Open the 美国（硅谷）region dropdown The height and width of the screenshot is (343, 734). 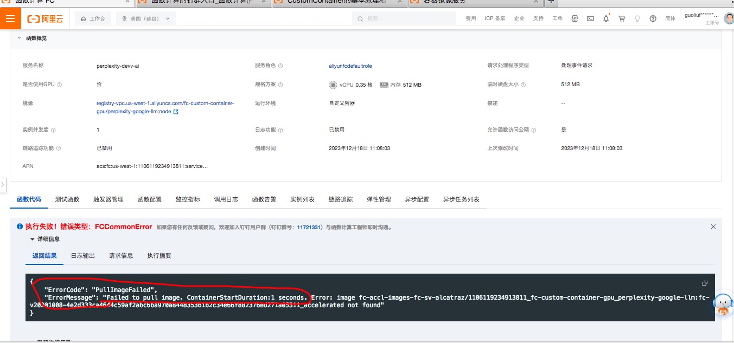point(145,19)
